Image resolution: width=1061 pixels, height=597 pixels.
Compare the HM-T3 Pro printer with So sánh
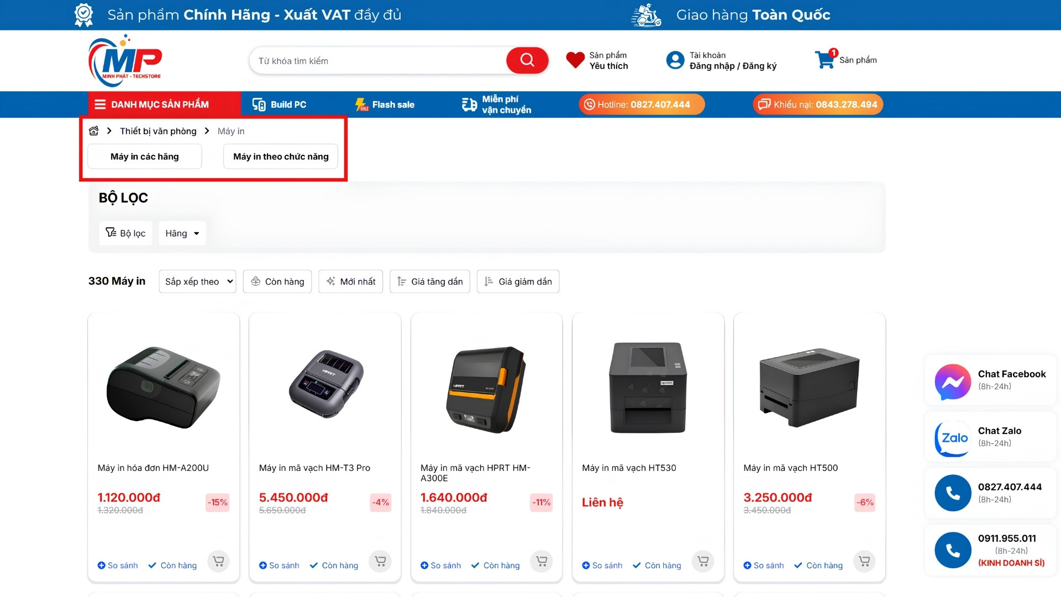[279, 565]
